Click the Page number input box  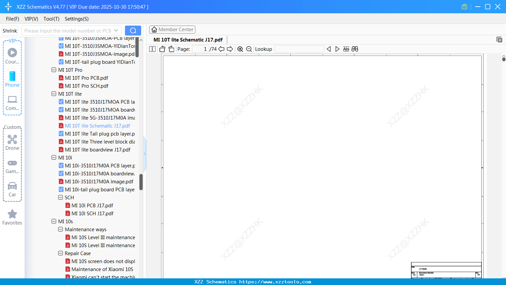[x=200, y=49]
